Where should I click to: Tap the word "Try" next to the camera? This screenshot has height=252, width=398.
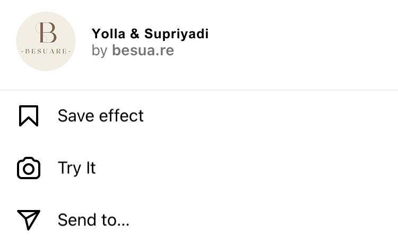[70, 168]
